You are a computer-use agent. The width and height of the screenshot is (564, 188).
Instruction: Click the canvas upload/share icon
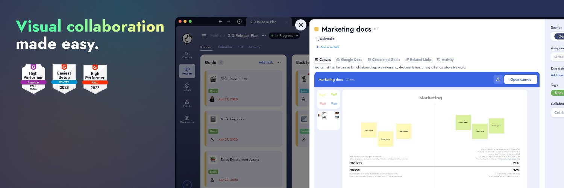coord(498,79)
